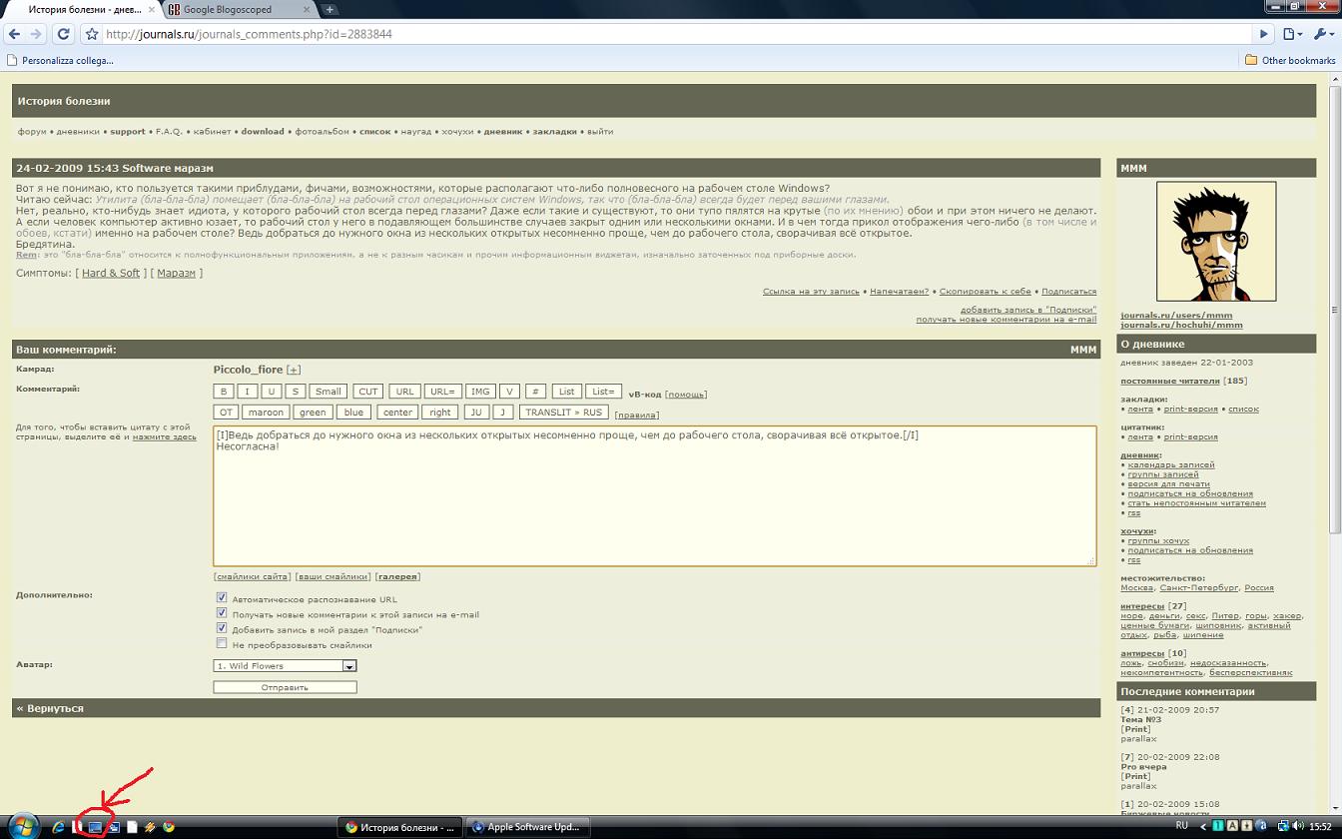
Task: Open the Apple Software Update taskbar button
Action: coord(526,827)
